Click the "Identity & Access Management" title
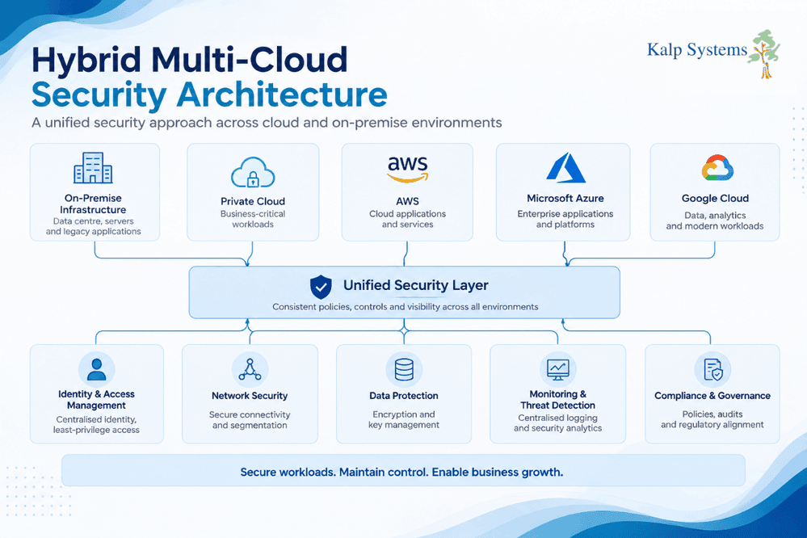This screenshot has width=807, height=538. point(96,400)
